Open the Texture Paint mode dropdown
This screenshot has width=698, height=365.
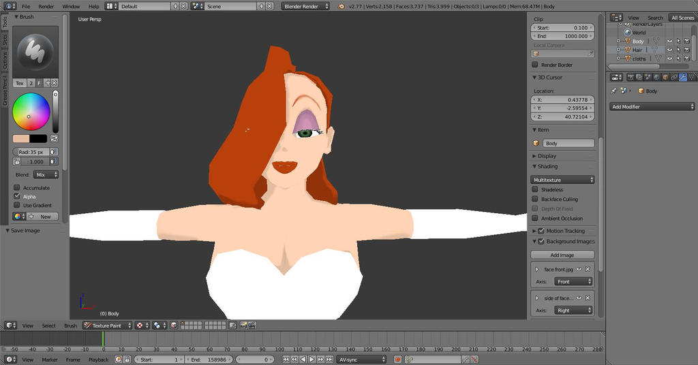pyautogui.click(x=107, y=326)
